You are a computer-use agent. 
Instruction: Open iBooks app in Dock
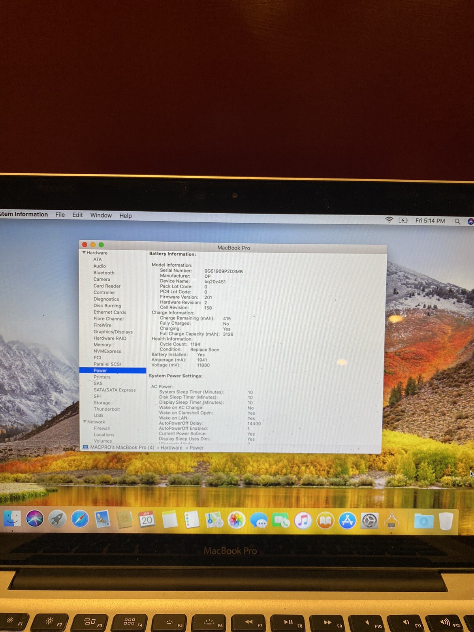pyautogui.click(x=325, y=521)
